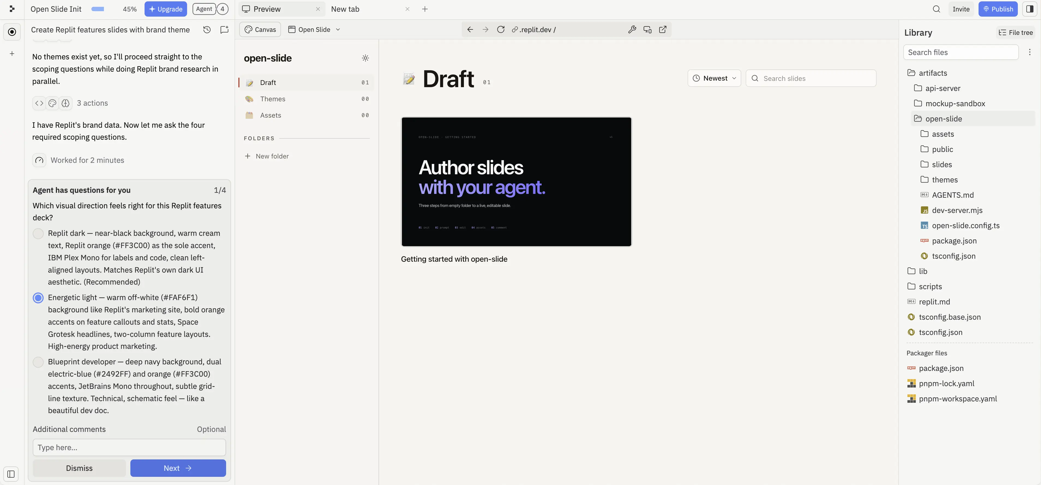Go back in preview browser
1041x485 pixels.
(470, 29)
